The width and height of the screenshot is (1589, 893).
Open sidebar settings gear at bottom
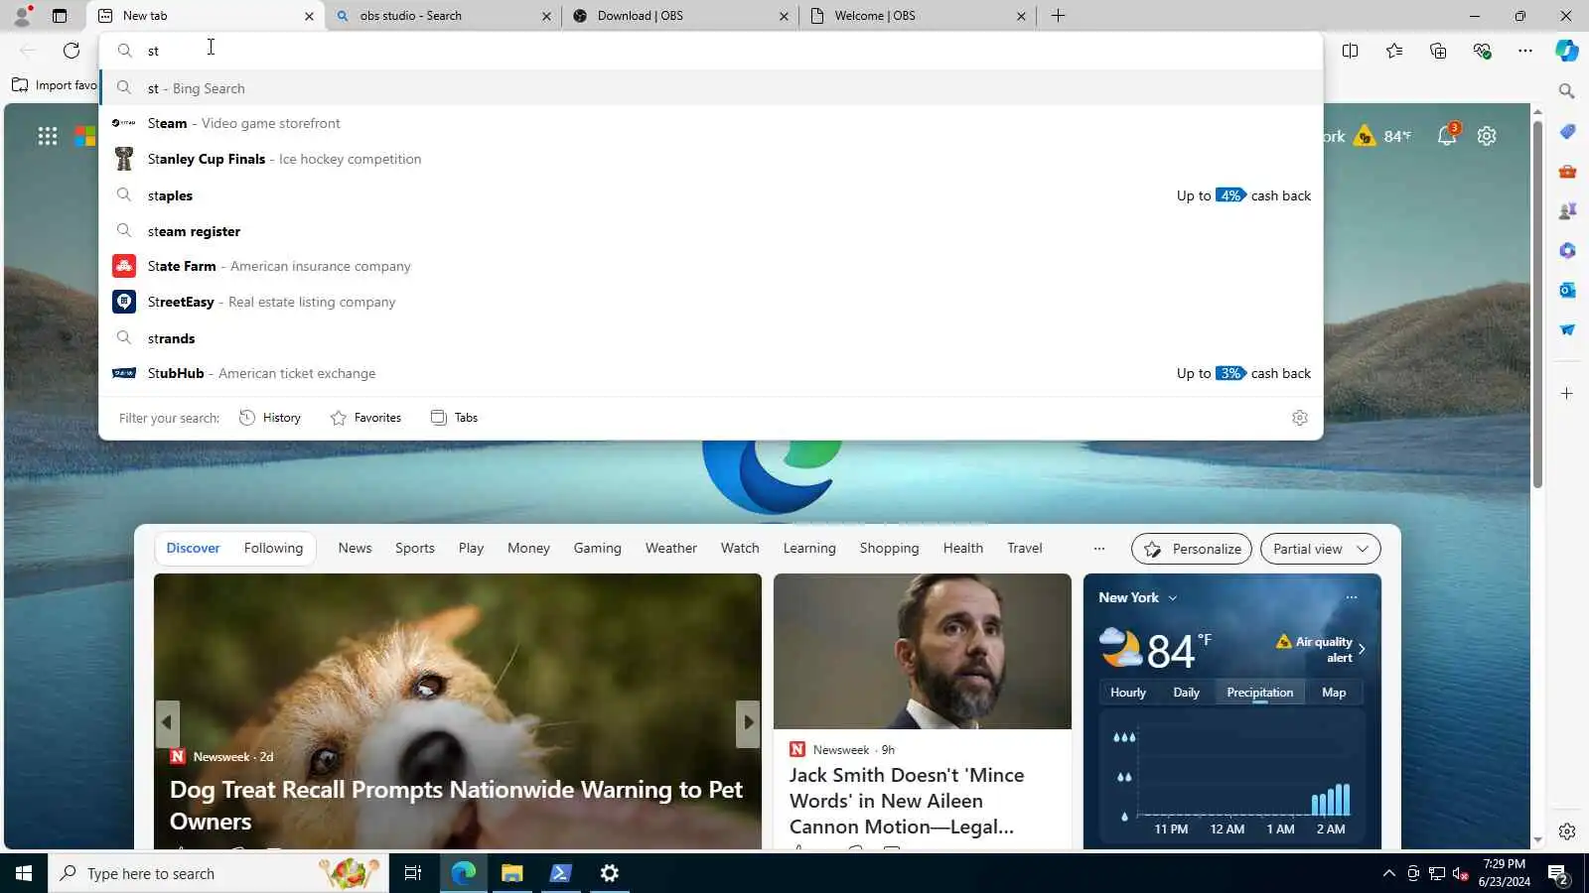pyautogui.click(x=1567, y=831)
